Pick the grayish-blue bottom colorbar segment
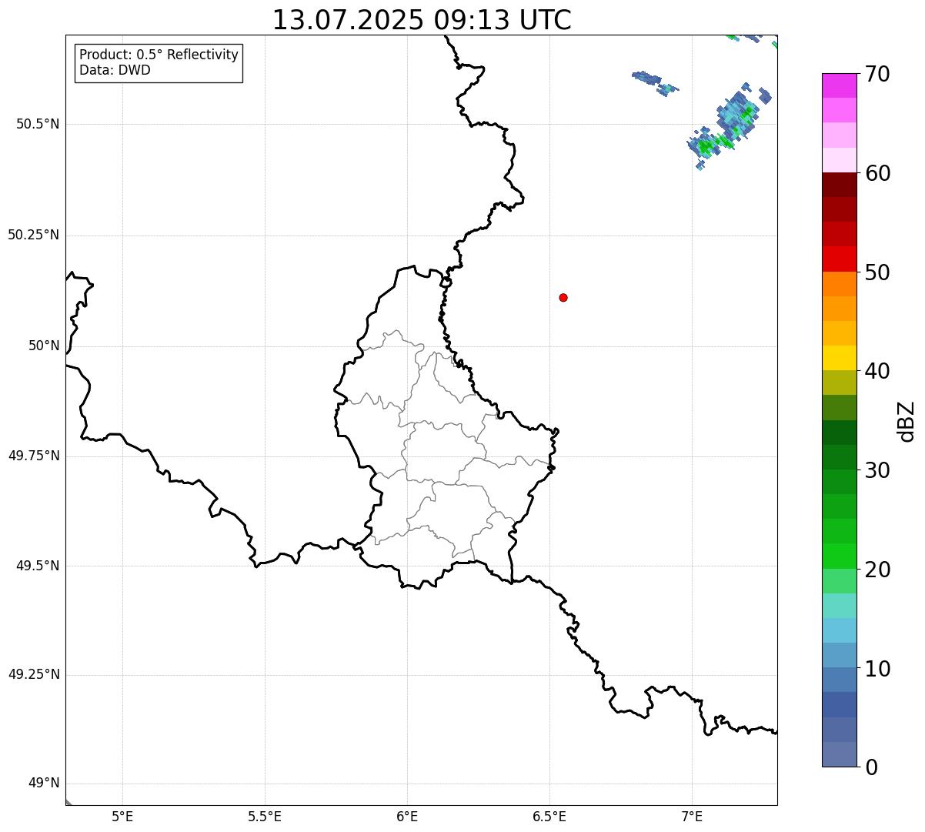Image resolution: width=925 pixels, height=832 pixels. coord(839,754)
